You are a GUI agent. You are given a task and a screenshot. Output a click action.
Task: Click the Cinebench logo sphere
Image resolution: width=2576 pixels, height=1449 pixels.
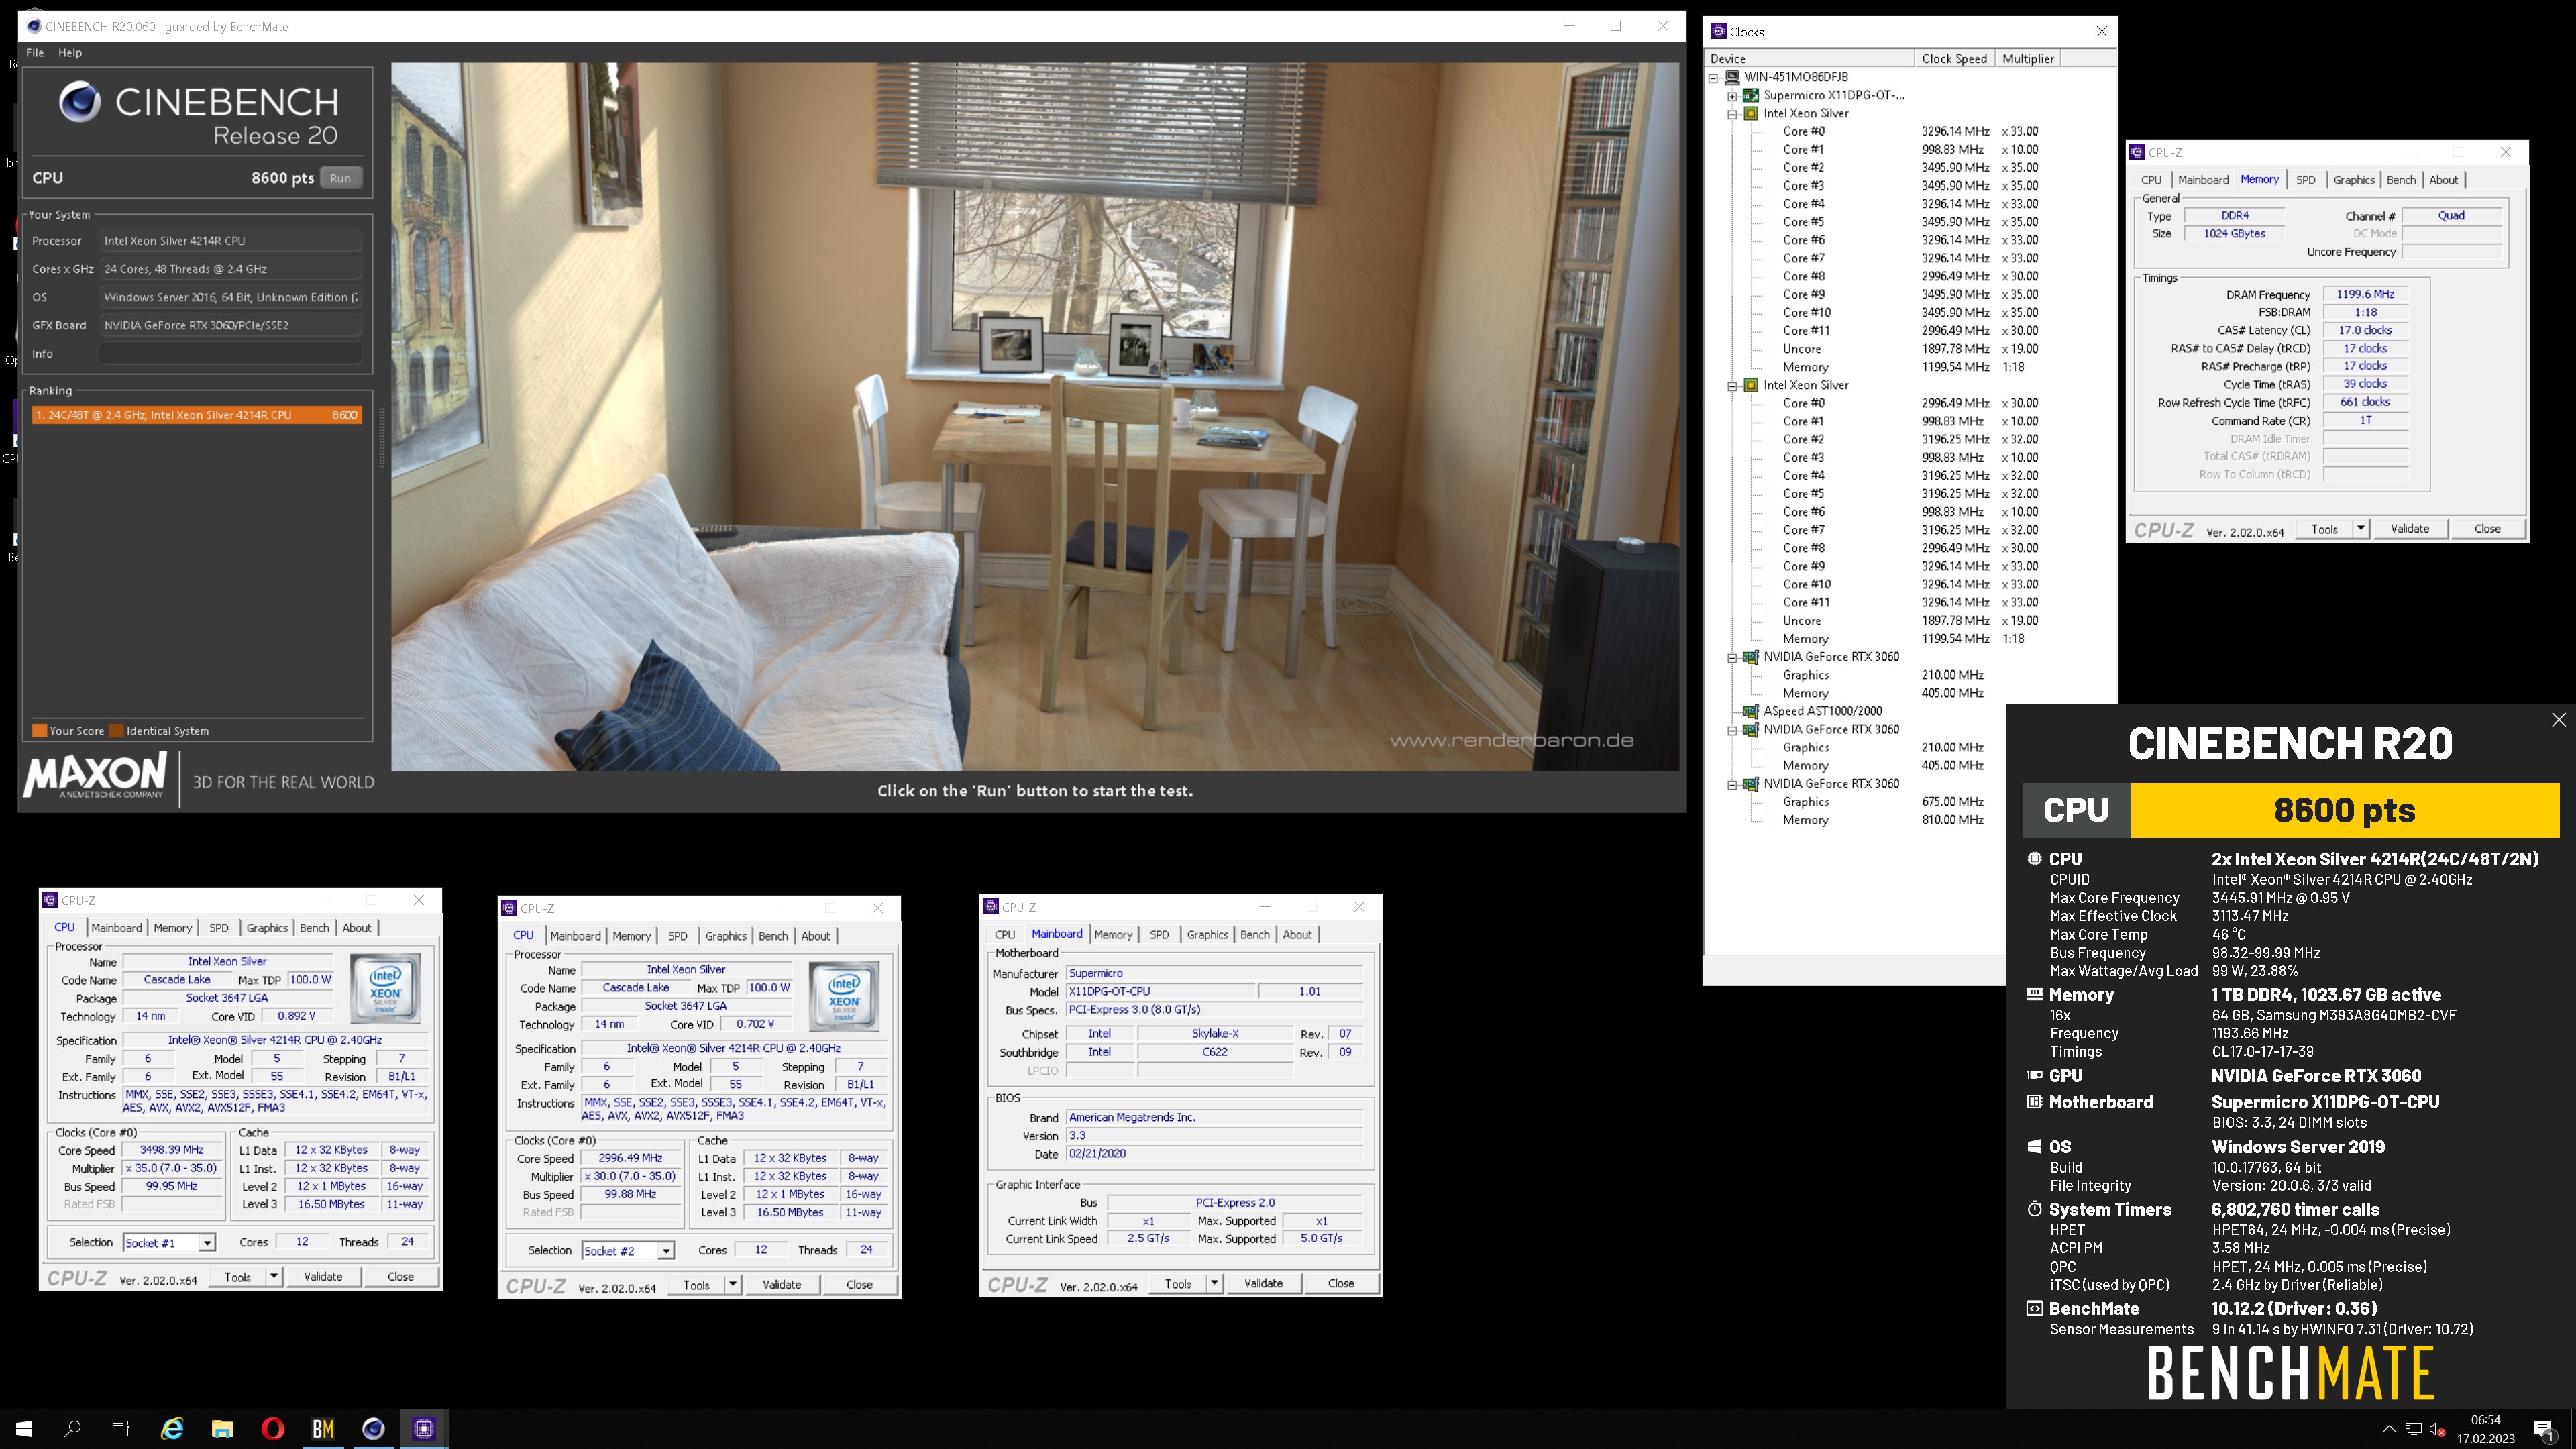click(80, 101)
